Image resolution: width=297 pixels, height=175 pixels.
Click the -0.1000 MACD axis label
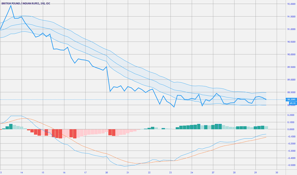click(291, 136)
